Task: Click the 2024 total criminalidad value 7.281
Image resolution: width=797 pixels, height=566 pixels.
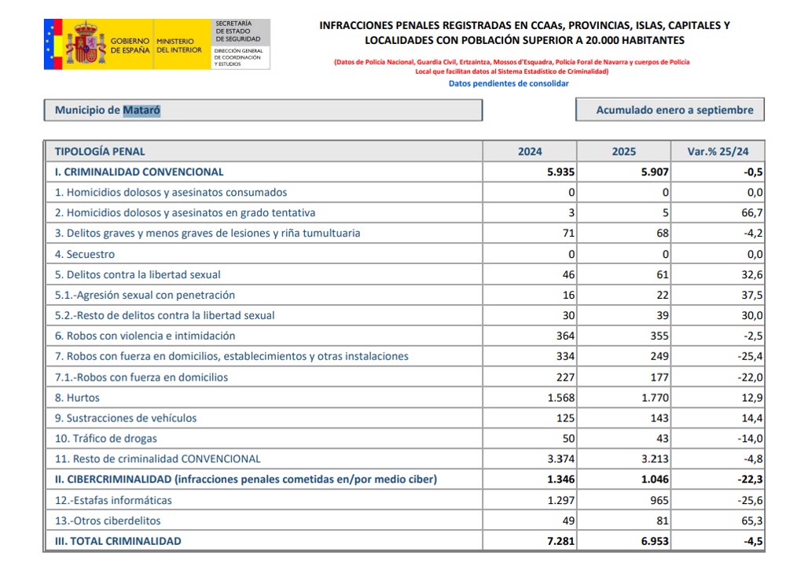Action: click(560, 541)
